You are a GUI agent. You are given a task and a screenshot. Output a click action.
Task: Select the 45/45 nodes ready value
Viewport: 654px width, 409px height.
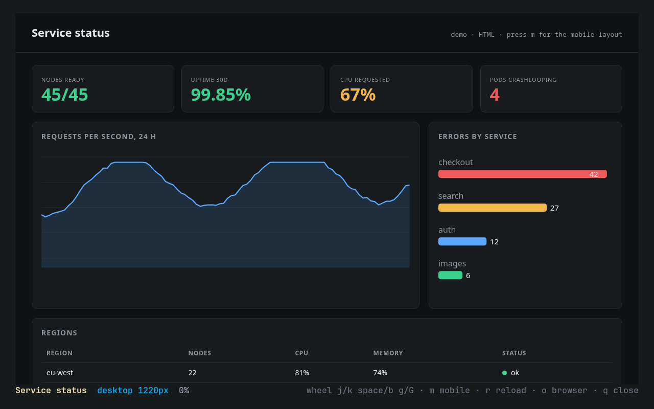click(x=65, y=95)
